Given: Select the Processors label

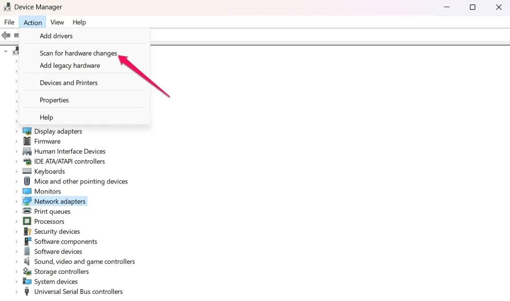Looking at the screenshot, I should 49,222.
